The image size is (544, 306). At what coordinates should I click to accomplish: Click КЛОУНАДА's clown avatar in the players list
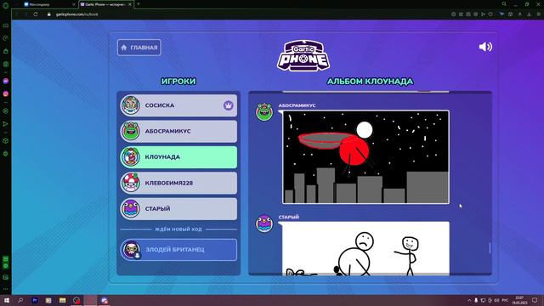130,157
